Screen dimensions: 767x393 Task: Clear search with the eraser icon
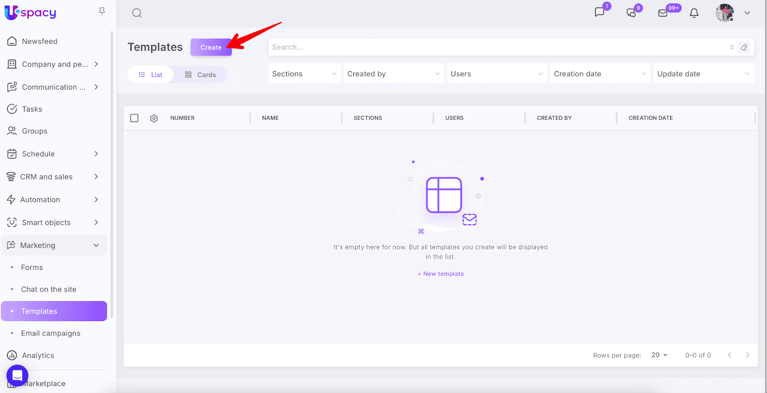pos(744,47)
